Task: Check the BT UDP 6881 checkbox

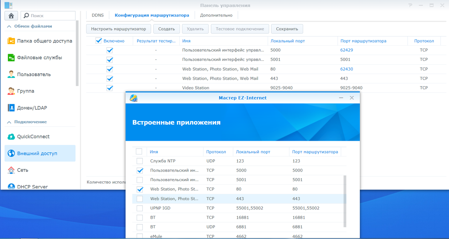Action: 140,227
